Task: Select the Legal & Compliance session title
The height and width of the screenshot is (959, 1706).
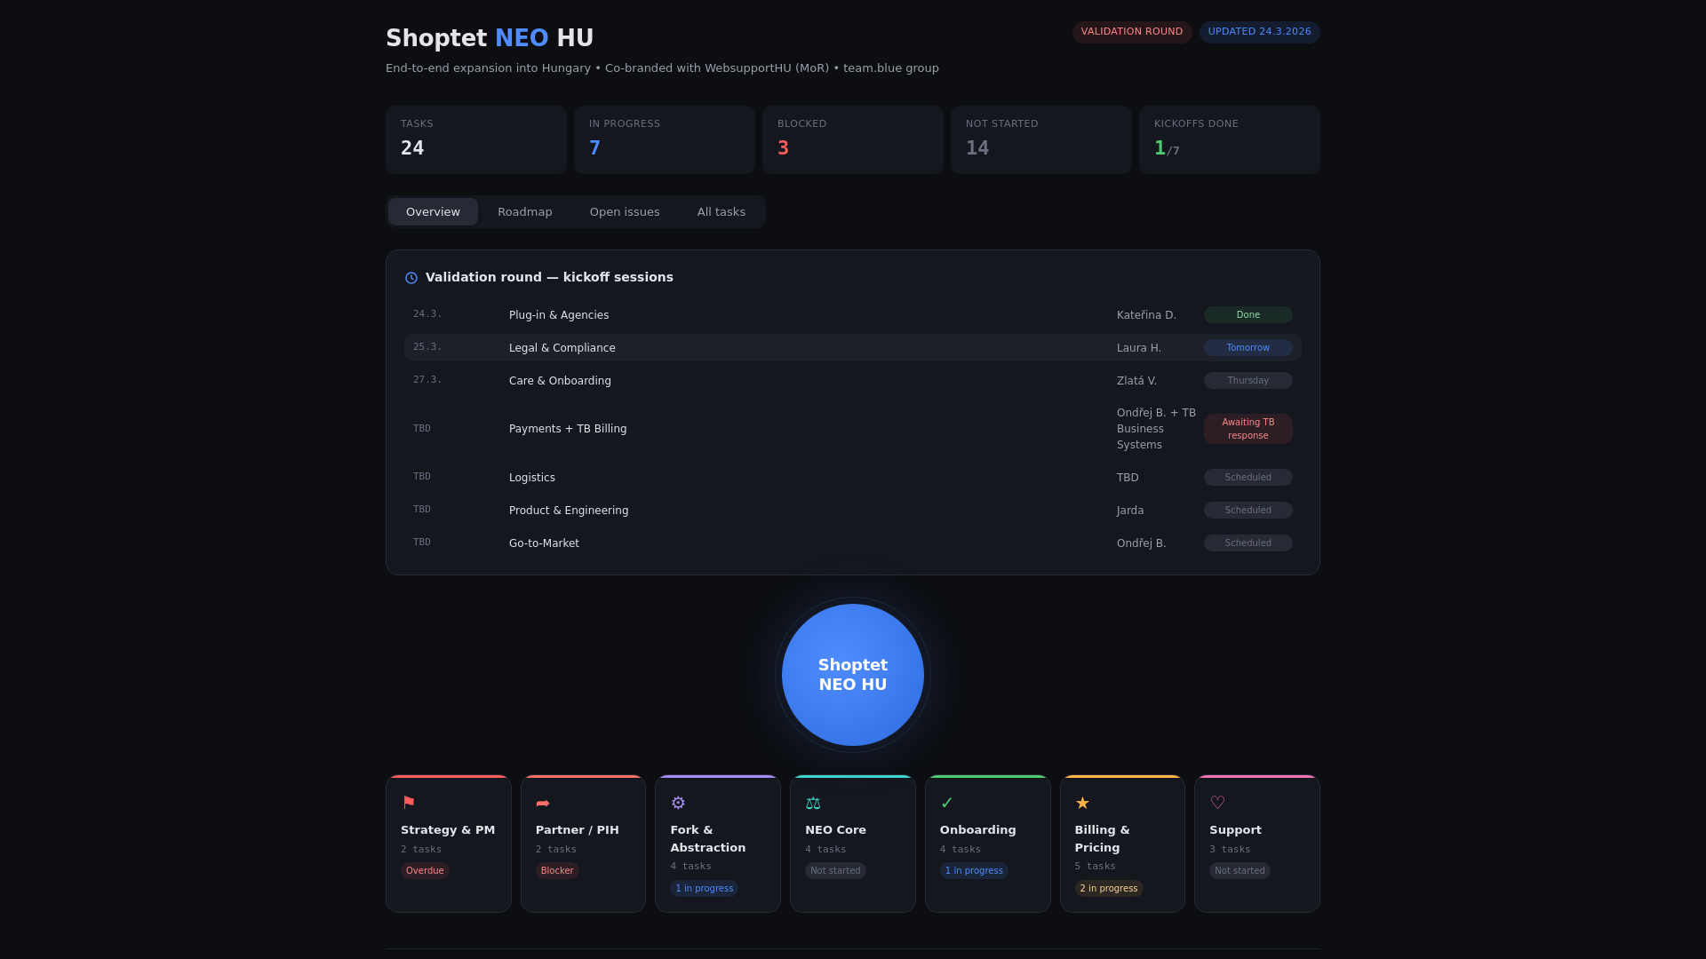Action: (x=562, y=348)
